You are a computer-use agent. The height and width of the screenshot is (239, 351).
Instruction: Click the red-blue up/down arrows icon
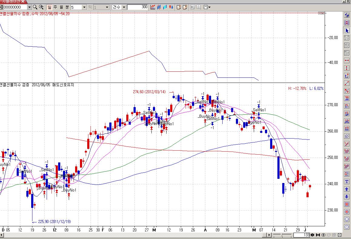pos(171,7)
